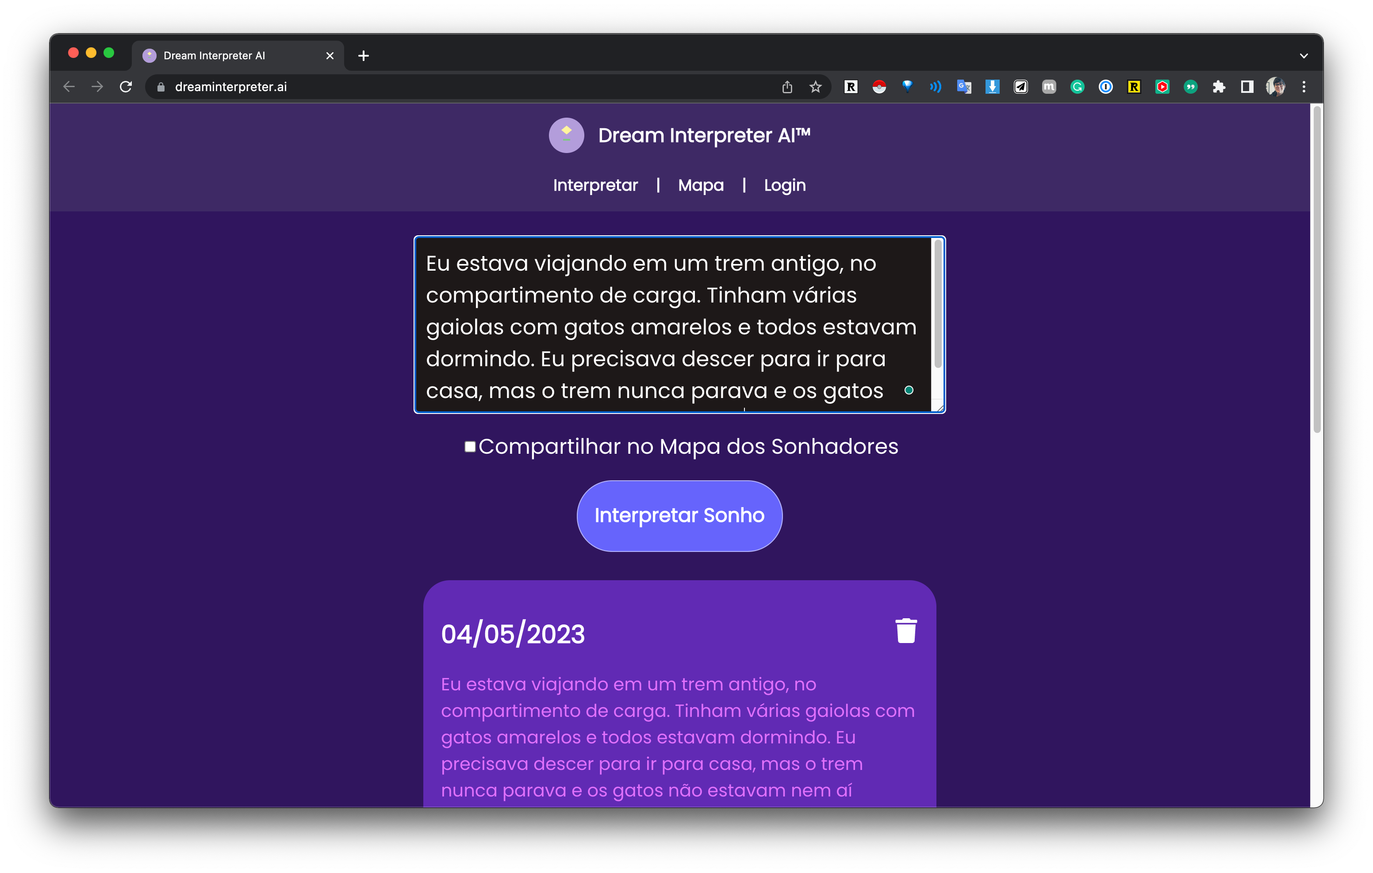
Task: Open the yellow R extension icon
Action: pos(1134,87)
